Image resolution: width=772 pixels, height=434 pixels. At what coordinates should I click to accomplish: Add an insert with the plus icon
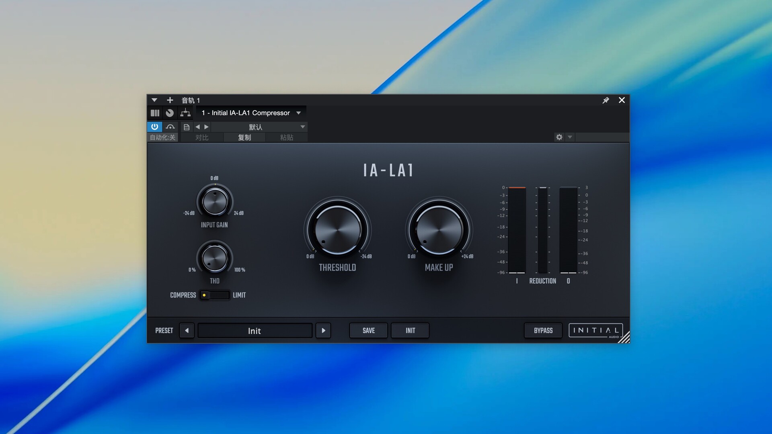click(170, 100)
